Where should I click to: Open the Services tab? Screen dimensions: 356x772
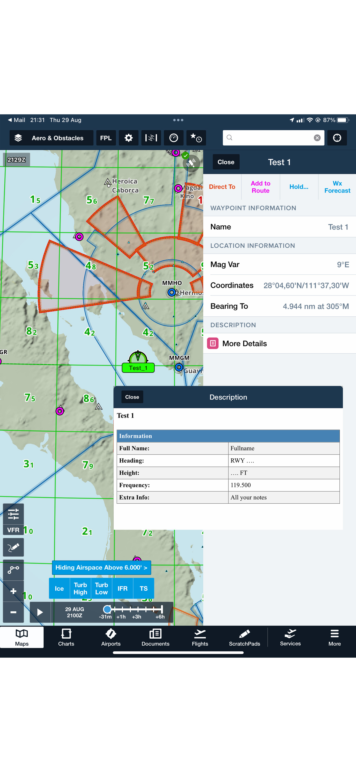click(290, 638)
